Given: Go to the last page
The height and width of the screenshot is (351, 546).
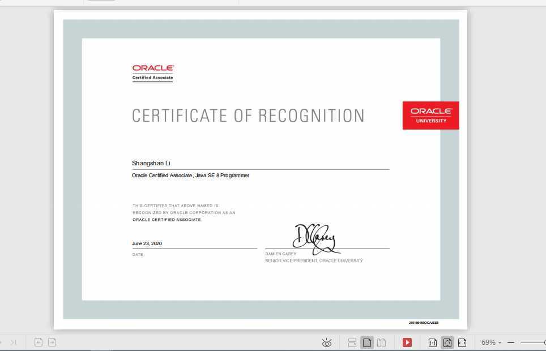Looking at the screenshot, I should pyautogui.click(x=14, y=343).
